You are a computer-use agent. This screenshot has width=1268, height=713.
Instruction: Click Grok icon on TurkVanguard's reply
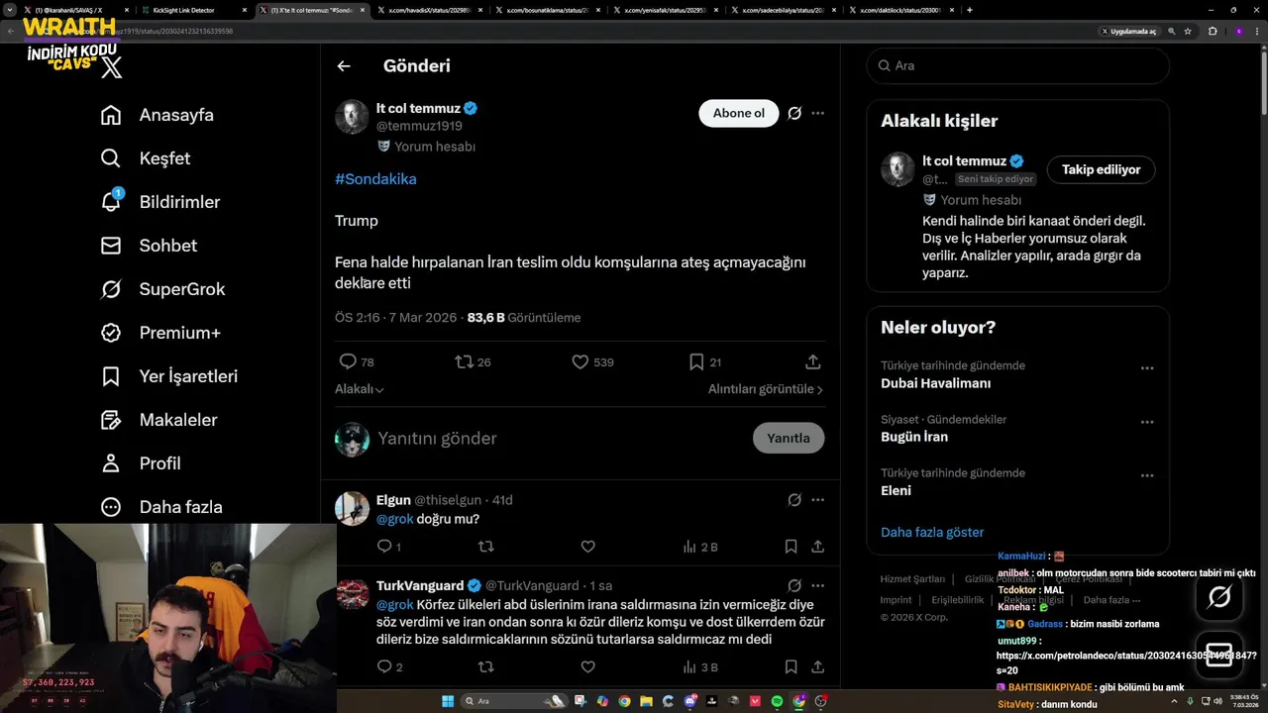click(794, 585)
